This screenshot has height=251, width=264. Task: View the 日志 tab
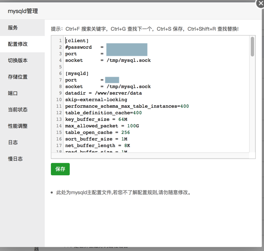click(x=22, y=142)
